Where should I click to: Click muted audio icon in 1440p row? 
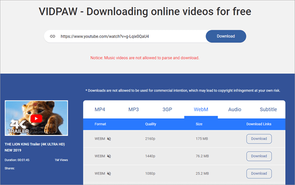tap(109, 156)
